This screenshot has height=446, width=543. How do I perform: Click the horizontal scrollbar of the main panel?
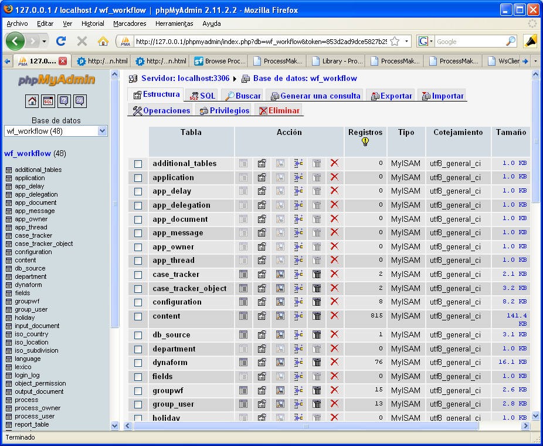[x=305, y=426]
